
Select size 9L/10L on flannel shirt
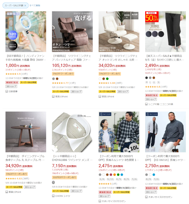coord(110,179)
